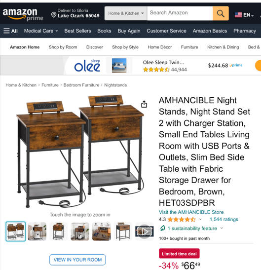Expand the sustainability feature details chevron
Image resolution: width=261 pixels, height=270 pixels.
pyautogui.click(x=222, y=228)
